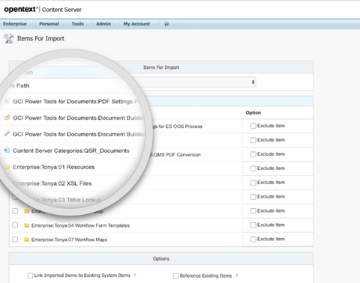Click folder icon beside 04 Workflow Form Templates
This screenshot has width=360, height=283.
coord(26,225)
